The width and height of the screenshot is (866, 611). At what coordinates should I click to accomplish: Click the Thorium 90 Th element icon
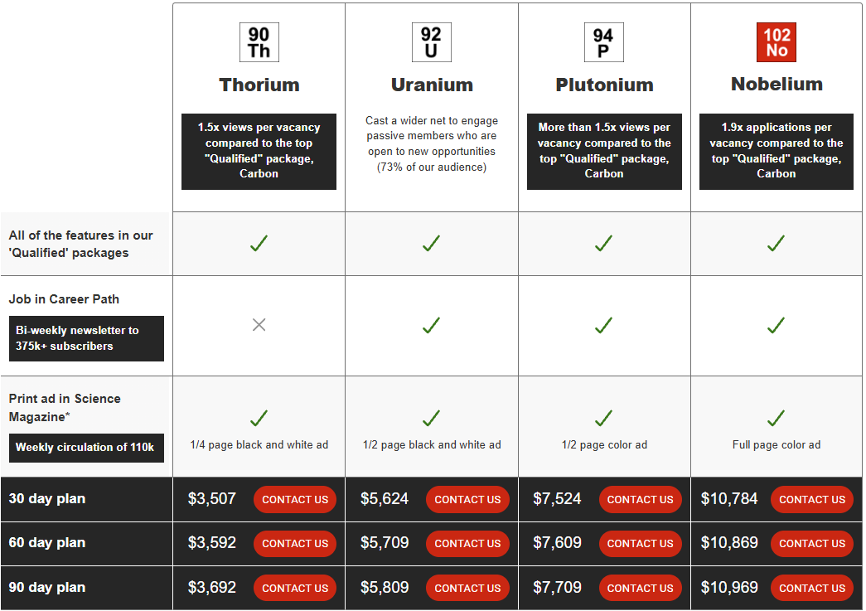[259, 42]
